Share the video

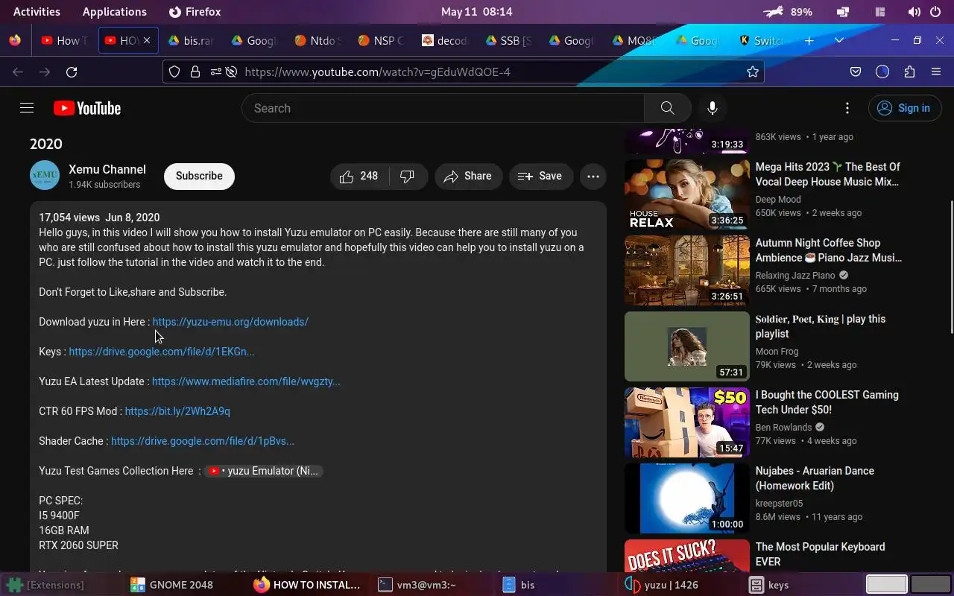(x=467, y=176)
